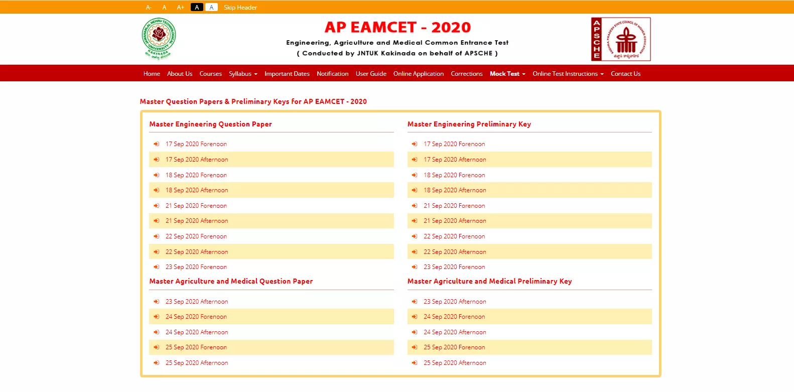The image size is (794, 392).
Task: Click heading Master Agriculture and Medical Question Paper
Action: 231,281
